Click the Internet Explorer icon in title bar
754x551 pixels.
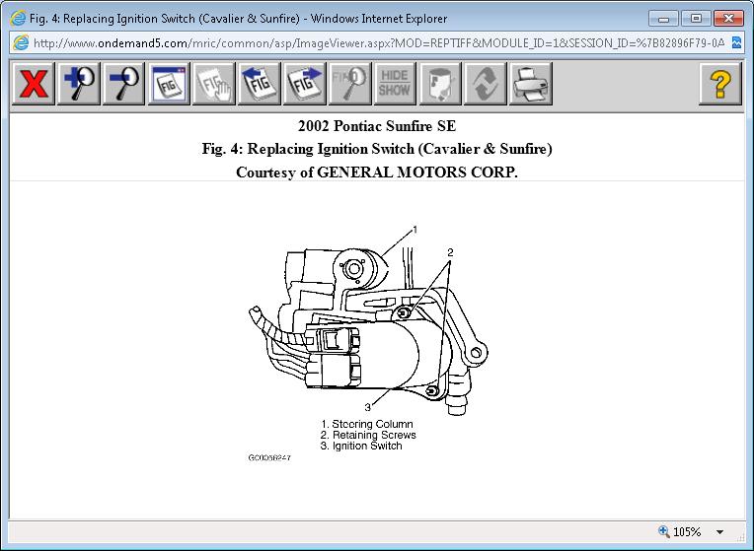click(x=18, y=18)
